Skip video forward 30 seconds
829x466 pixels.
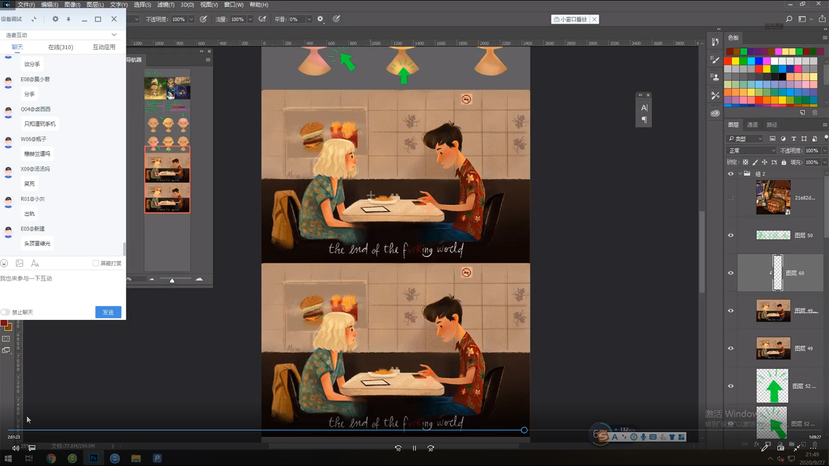pos(430,448)
